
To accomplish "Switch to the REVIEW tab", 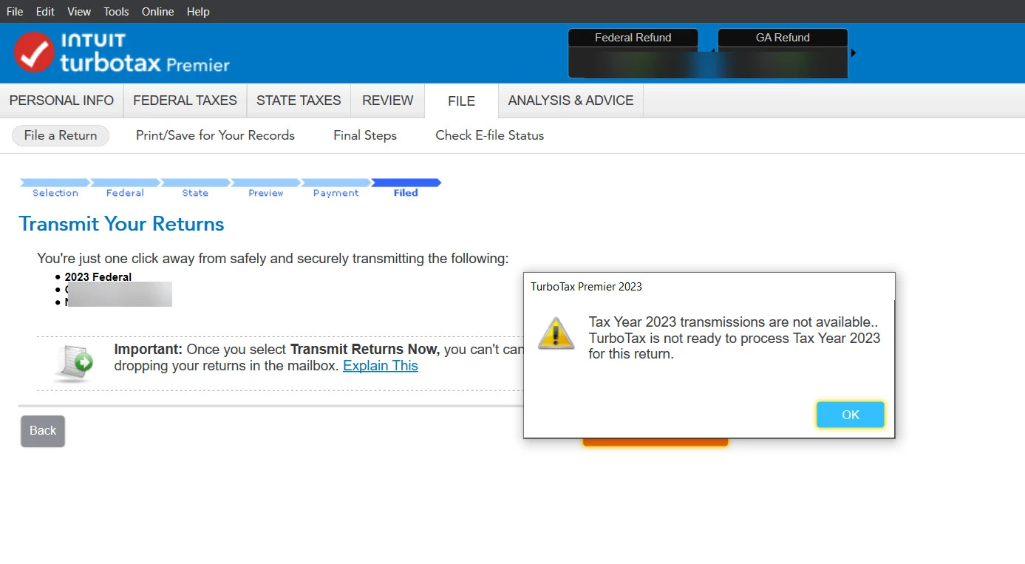I will pos(388,101).
